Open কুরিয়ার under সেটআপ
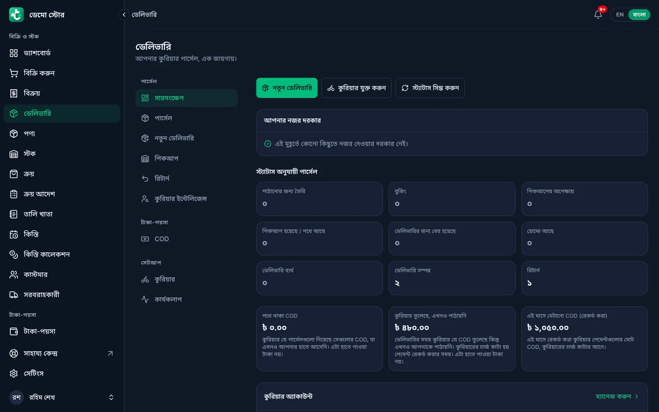Screen dimensions: 659x412 pyautogui.click(x=187, y=279)
